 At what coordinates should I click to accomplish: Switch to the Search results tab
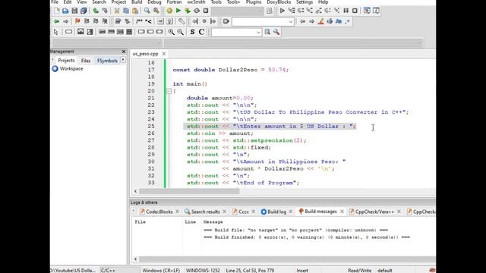pyautogui.click(x=205, y=212)
